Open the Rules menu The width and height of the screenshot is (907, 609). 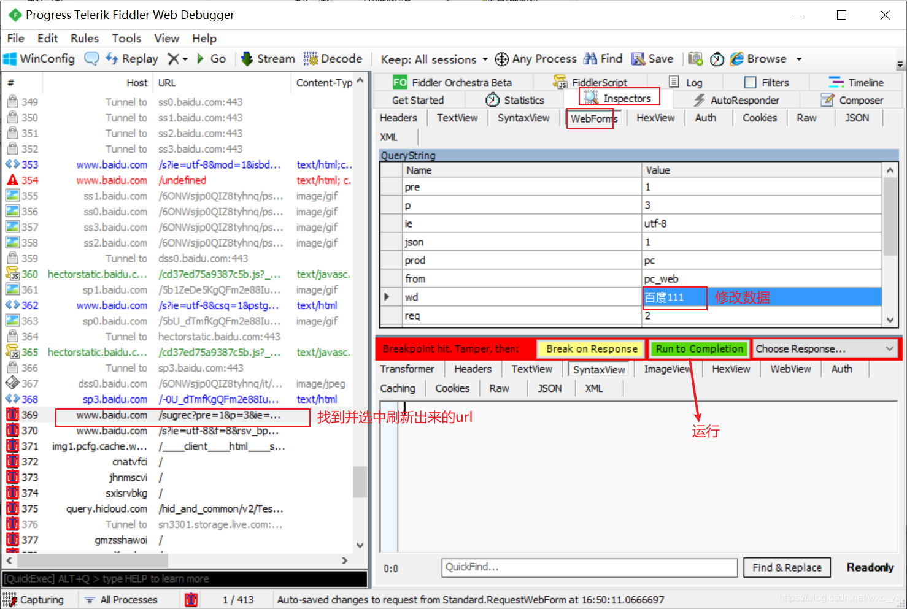click(85, 38)
